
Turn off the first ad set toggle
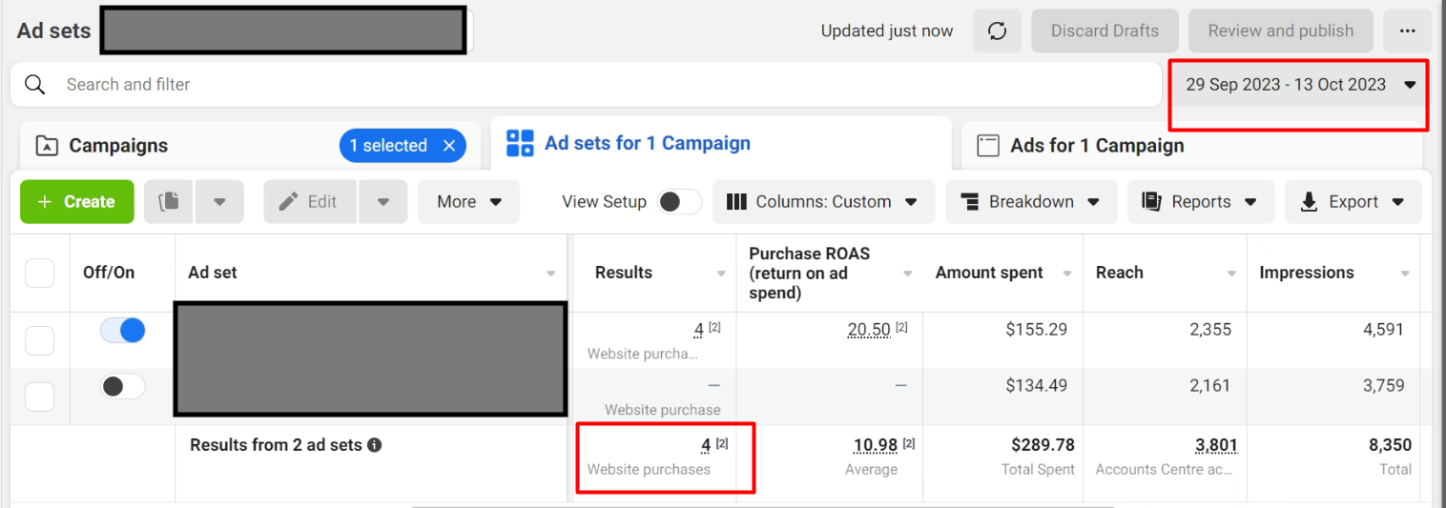[x=123, y=331]
